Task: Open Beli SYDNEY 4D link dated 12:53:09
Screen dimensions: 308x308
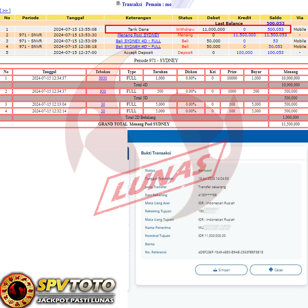Action: click(x=138, y=41)
